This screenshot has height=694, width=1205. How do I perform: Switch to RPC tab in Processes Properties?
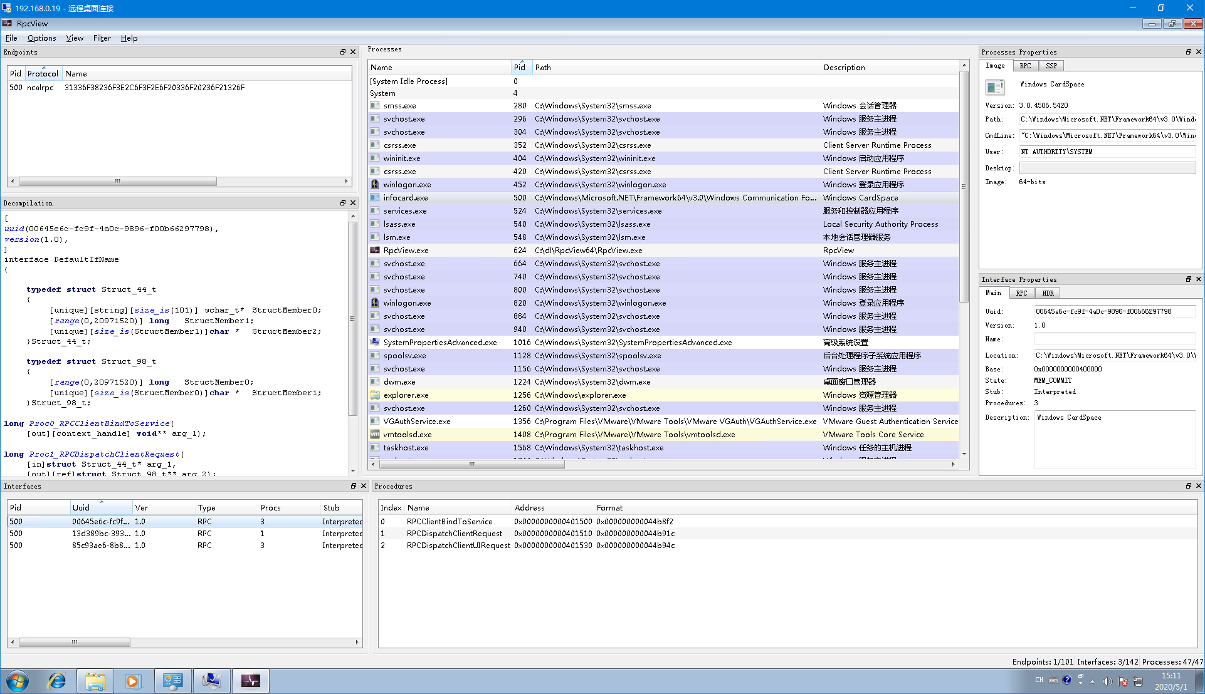pyautogui.click(x=1025, y=66)
